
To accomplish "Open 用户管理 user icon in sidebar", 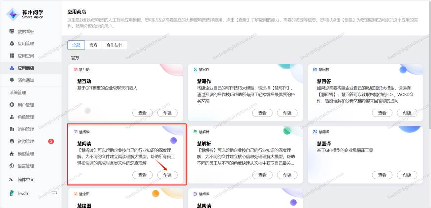I will [12, 105].
